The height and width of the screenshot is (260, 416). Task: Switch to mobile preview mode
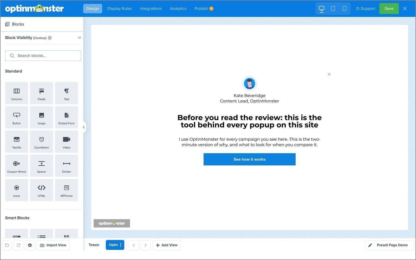344,9
